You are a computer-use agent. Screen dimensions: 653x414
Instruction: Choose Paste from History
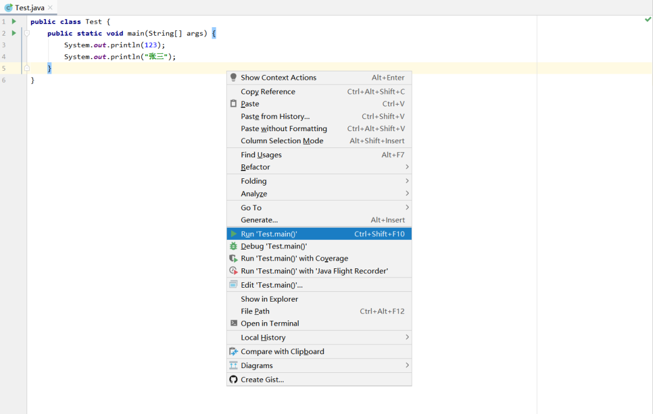point(319,117)
